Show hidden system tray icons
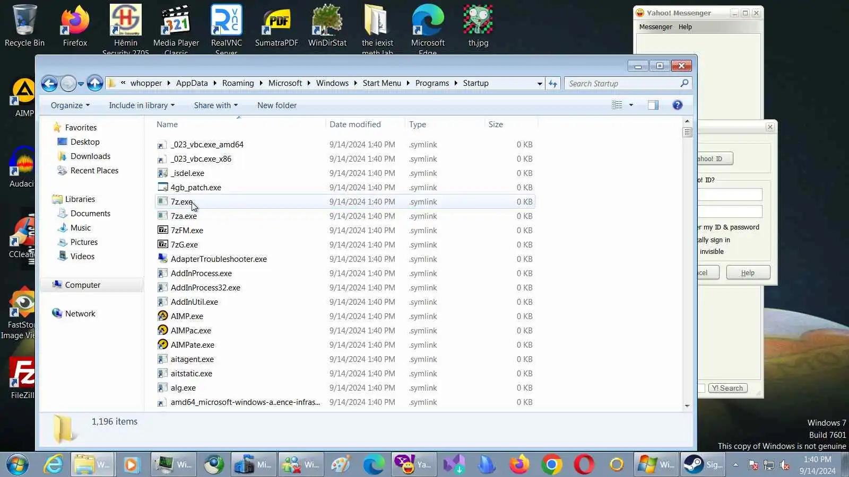Screen dimensions: 849x477 pyautogui.click(x=735, y=465)
